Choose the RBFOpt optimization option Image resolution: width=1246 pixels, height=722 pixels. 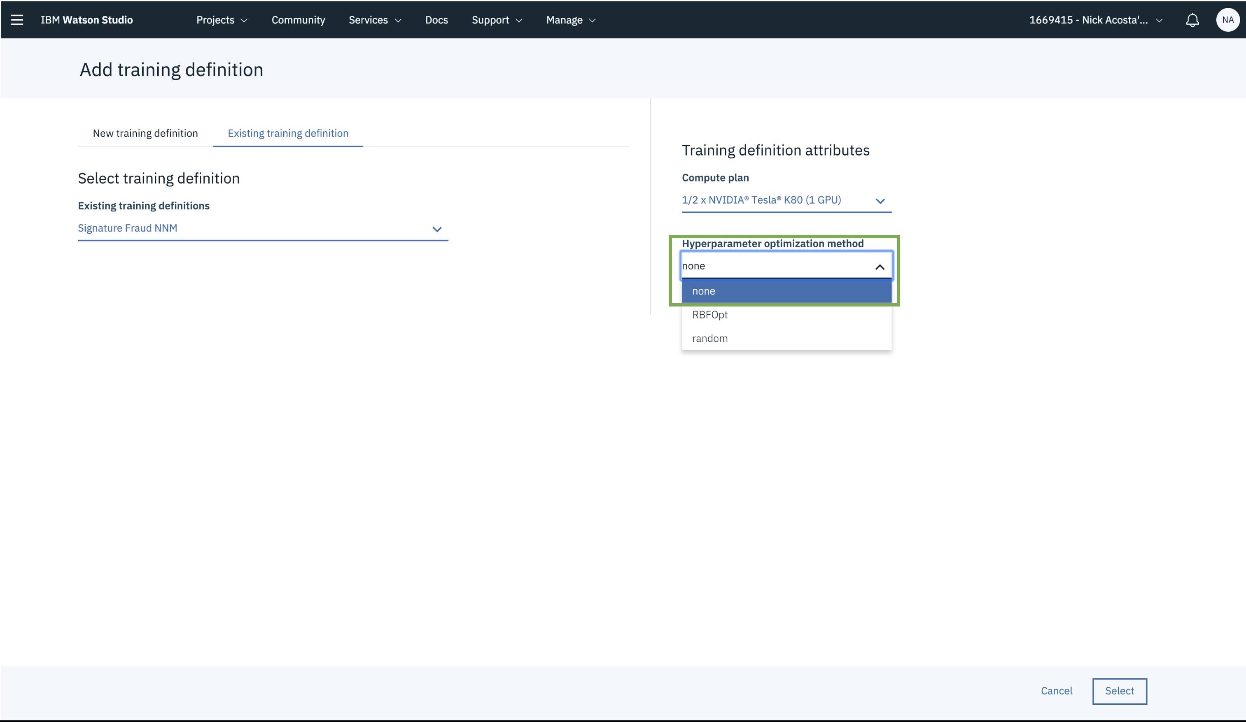786,315
